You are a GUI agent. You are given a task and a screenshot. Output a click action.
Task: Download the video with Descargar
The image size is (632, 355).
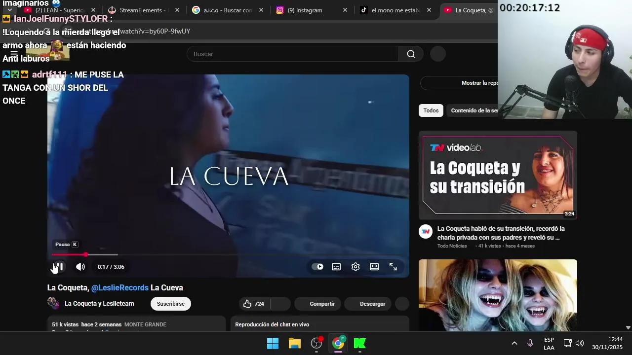pos(368,304)
